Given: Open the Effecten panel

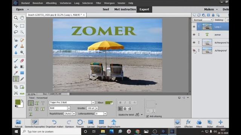Looking at the screenshot, I should (x=188, y=124).
